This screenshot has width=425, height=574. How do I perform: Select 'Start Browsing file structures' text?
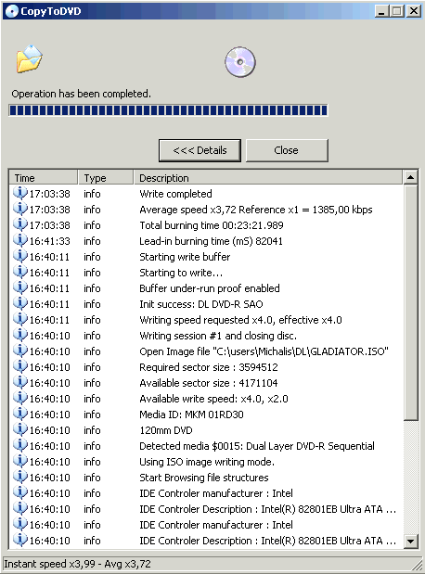click(204, 478)
